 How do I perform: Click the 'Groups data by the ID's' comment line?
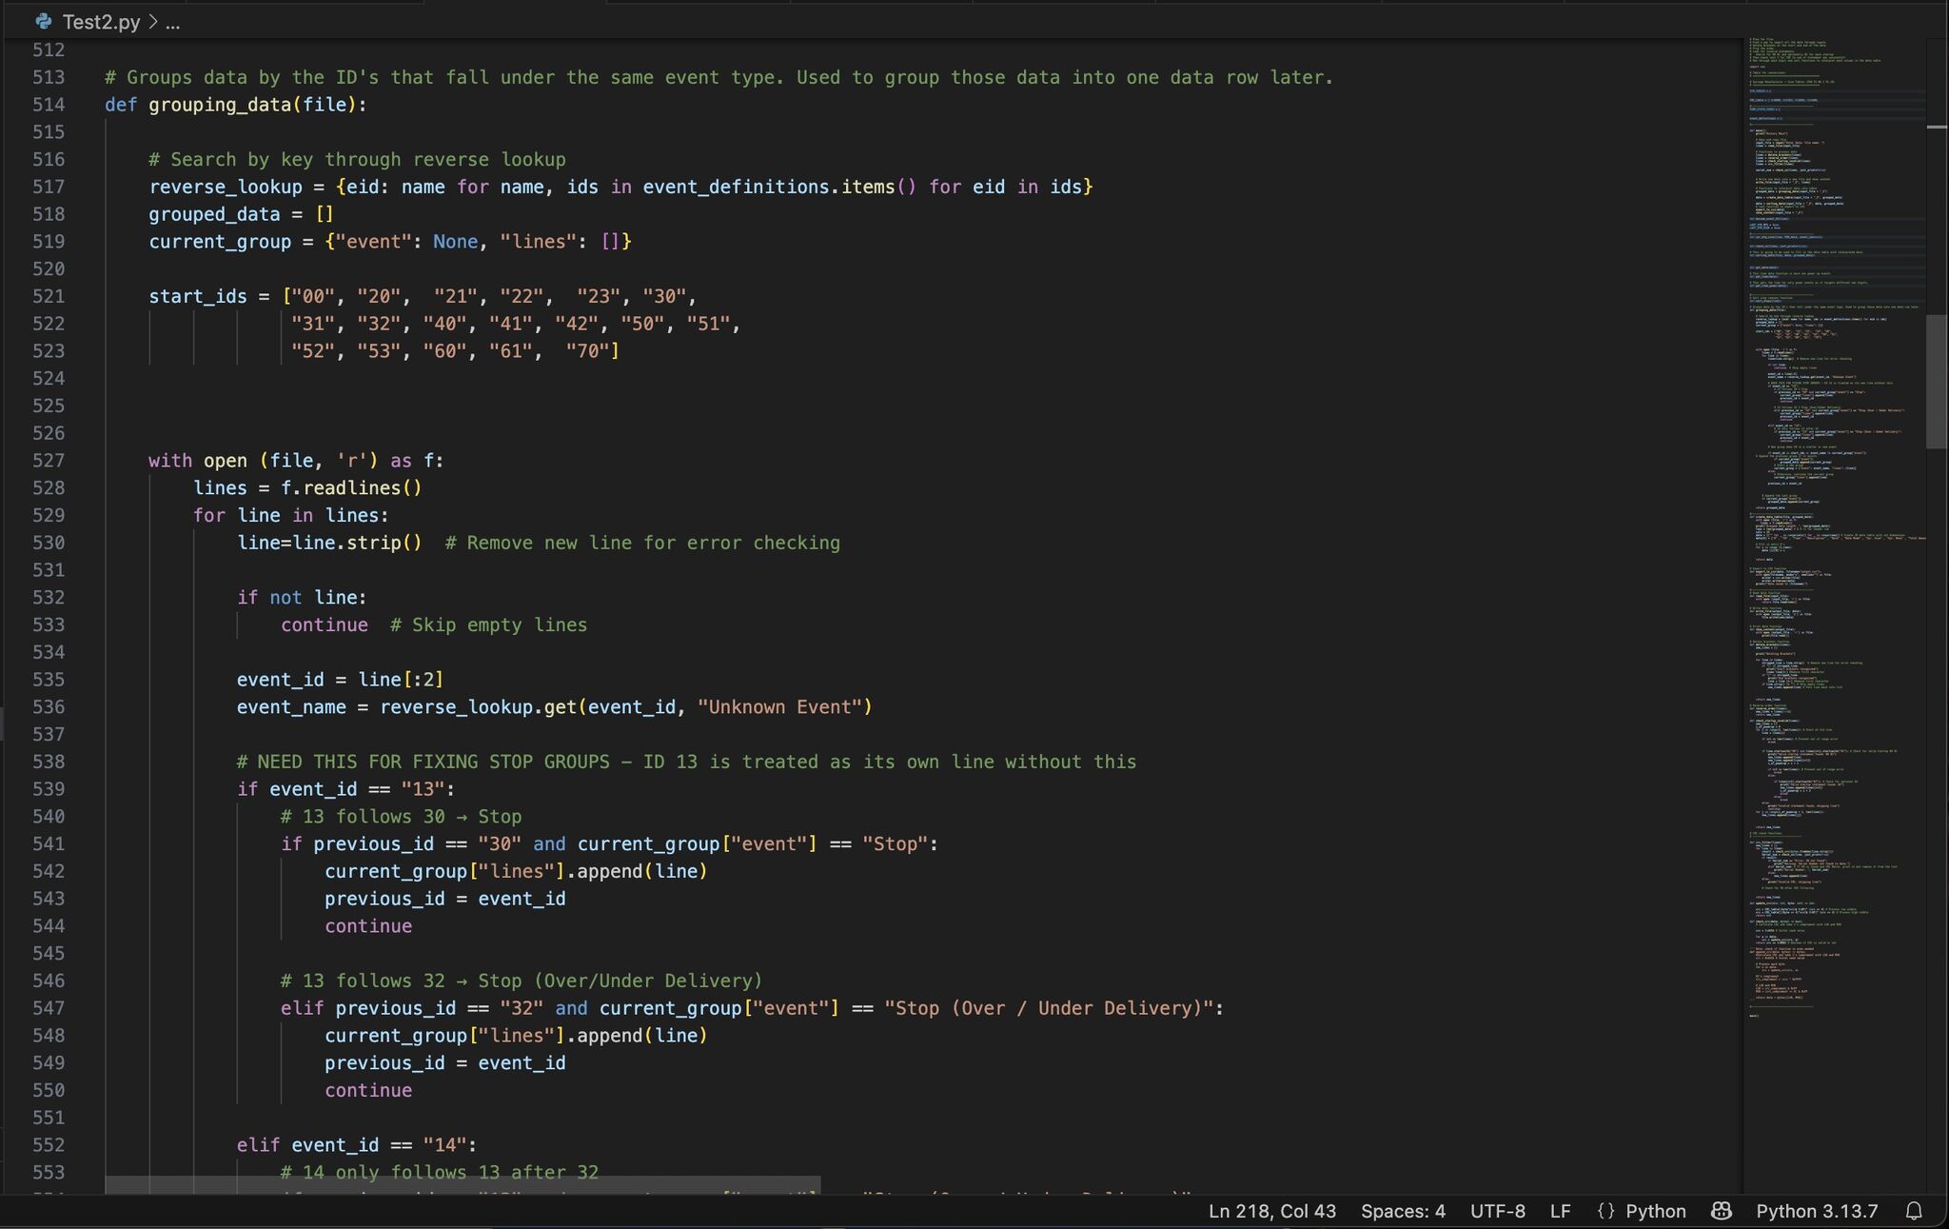tap(719, 77)
